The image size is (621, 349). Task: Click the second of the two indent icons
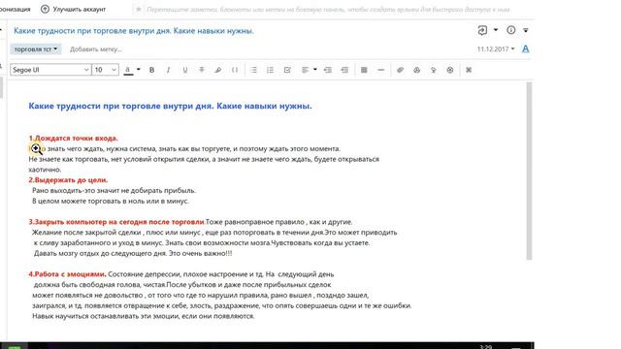[344, 70]
